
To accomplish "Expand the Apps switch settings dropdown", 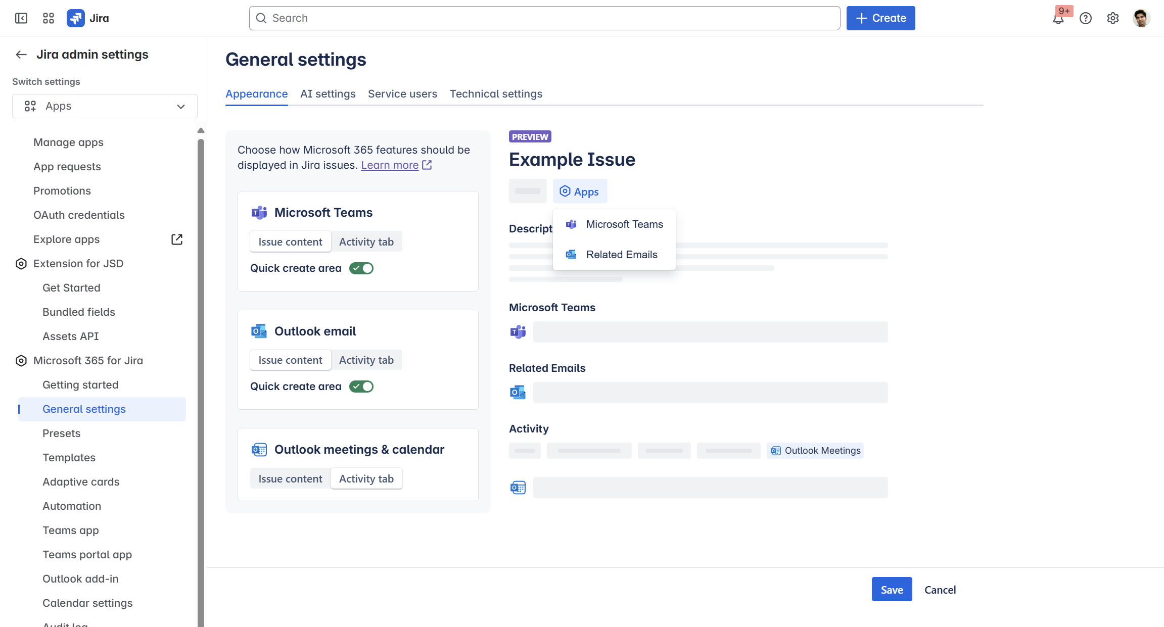I will coord(105,106).
